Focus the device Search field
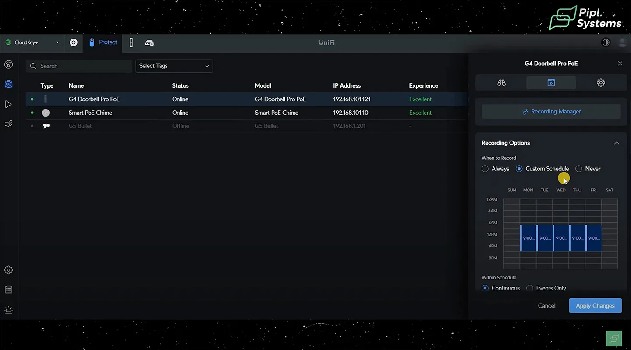 coord(79,66)
